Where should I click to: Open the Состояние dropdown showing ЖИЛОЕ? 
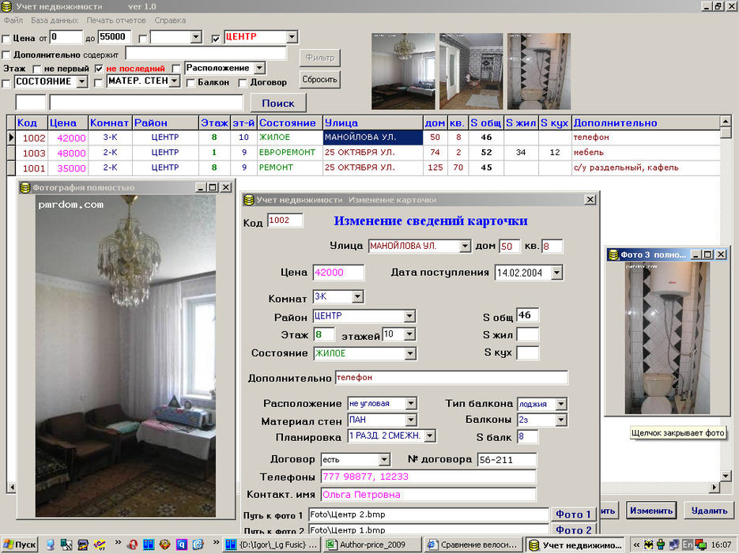(x=410, y=353)
